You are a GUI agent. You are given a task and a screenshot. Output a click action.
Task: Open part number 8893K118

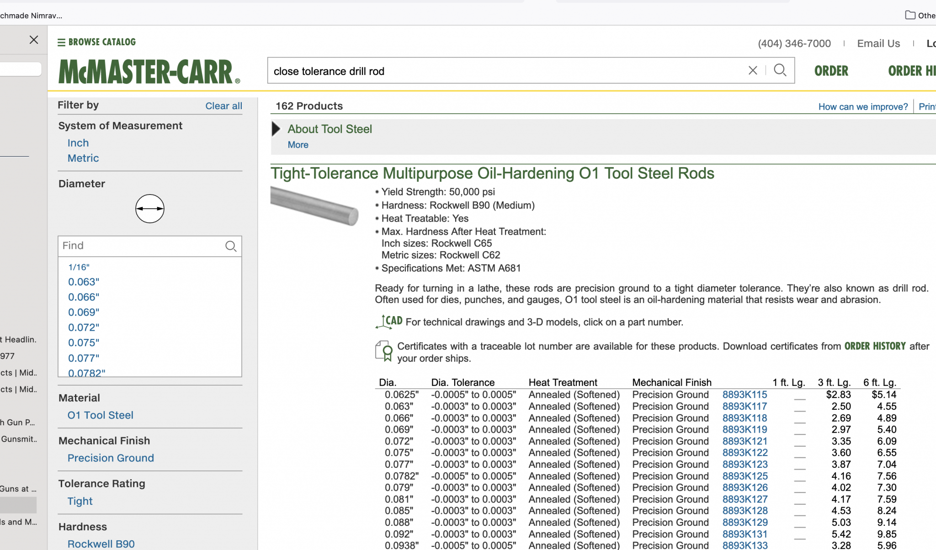coord(745,418)
